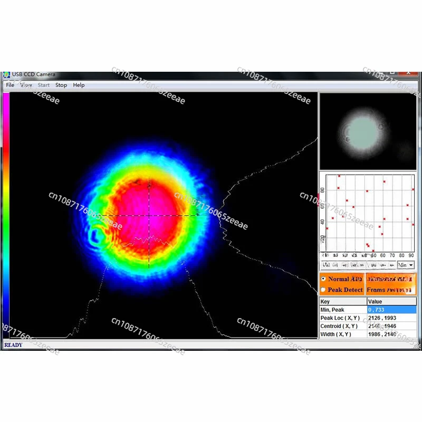422x422 pixels.
Task: Click the rainbow color scale bar
Action: click(6, 211)
